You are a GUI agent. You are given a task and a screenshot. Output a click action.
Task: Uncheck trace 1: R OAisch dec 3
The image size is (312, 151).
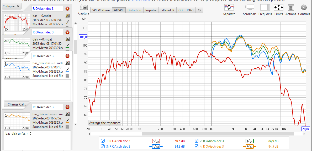[103, 141]
